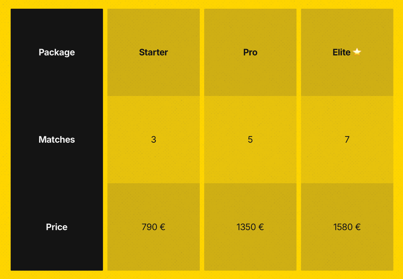Click black column area between Package and Matches
The height and width of the screenshot is (279, 403).
(57, 96)
